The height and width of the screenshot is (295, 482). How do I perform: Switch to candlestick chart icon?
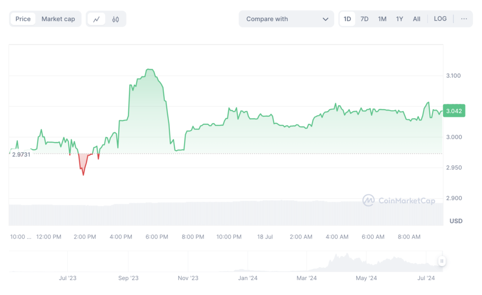(116, 19)
